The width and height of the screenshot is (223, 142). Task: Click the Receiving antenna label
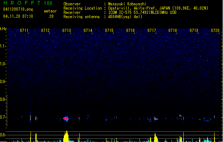point(82,17)
